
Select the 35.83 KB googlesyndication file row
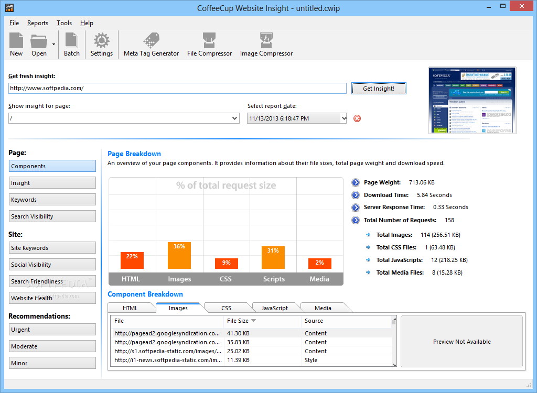[x=251, y=342]
